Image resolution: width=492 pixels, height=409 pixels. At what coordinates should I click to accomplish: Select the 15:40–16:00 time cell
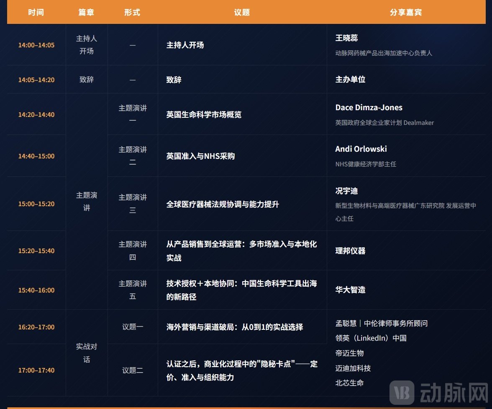tap(36, 290)
